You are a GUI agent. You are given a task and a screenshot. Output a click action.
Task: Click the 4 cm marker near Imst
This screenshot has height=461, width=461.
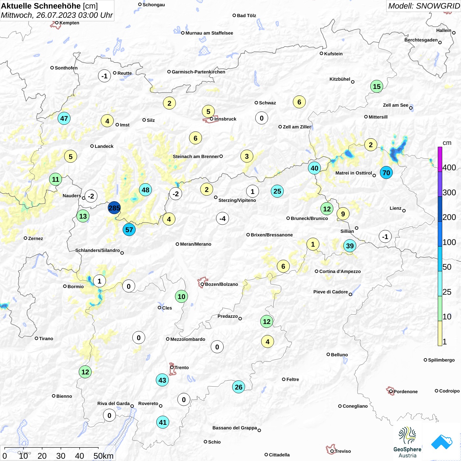pos(107,121)
